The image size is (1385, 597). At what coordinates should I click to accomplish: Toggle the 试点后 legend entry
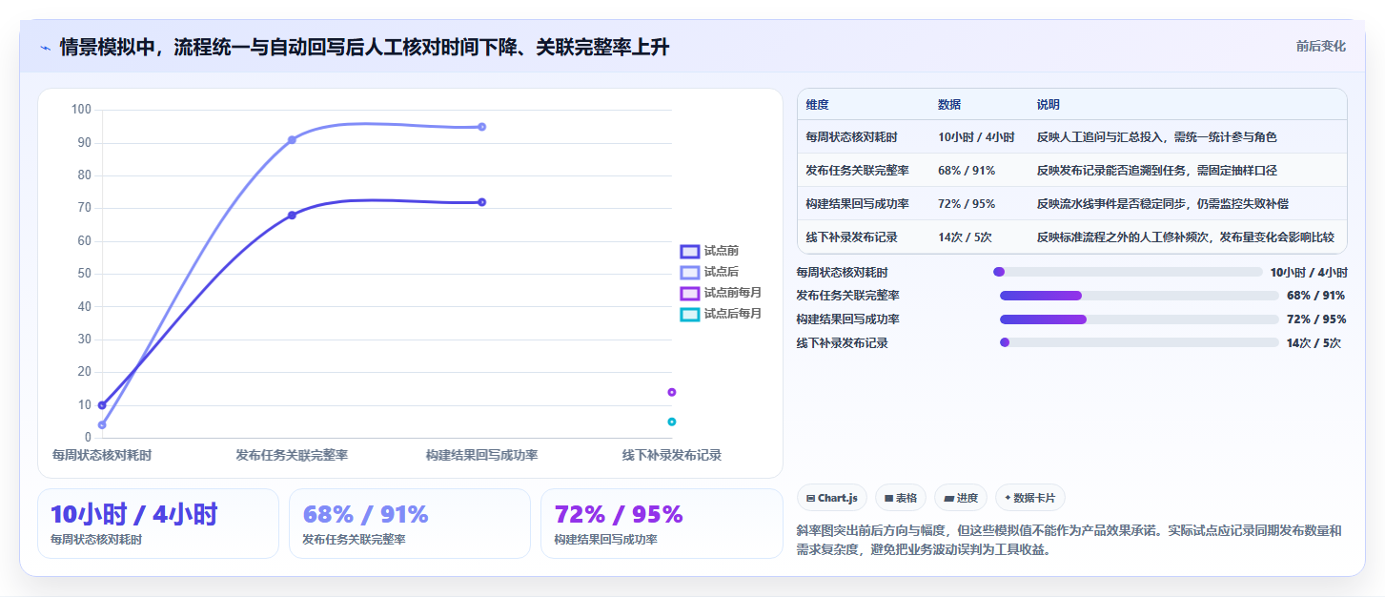pos(709,272)
